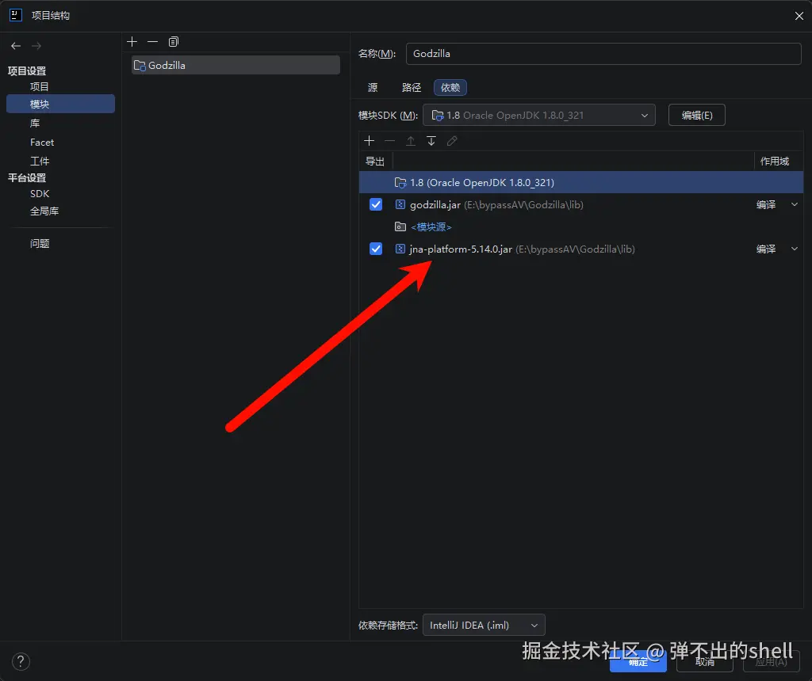Select the Godzilla module in list
The height and width of the screenshot is (681, 812).
[236, 65]
